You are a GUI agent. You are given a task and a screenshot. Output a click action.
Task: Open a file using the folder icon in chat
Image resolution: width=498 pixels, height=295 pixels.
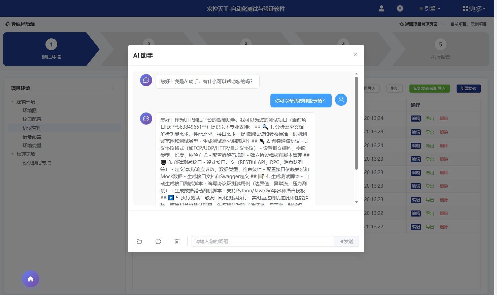click(139, 241)
